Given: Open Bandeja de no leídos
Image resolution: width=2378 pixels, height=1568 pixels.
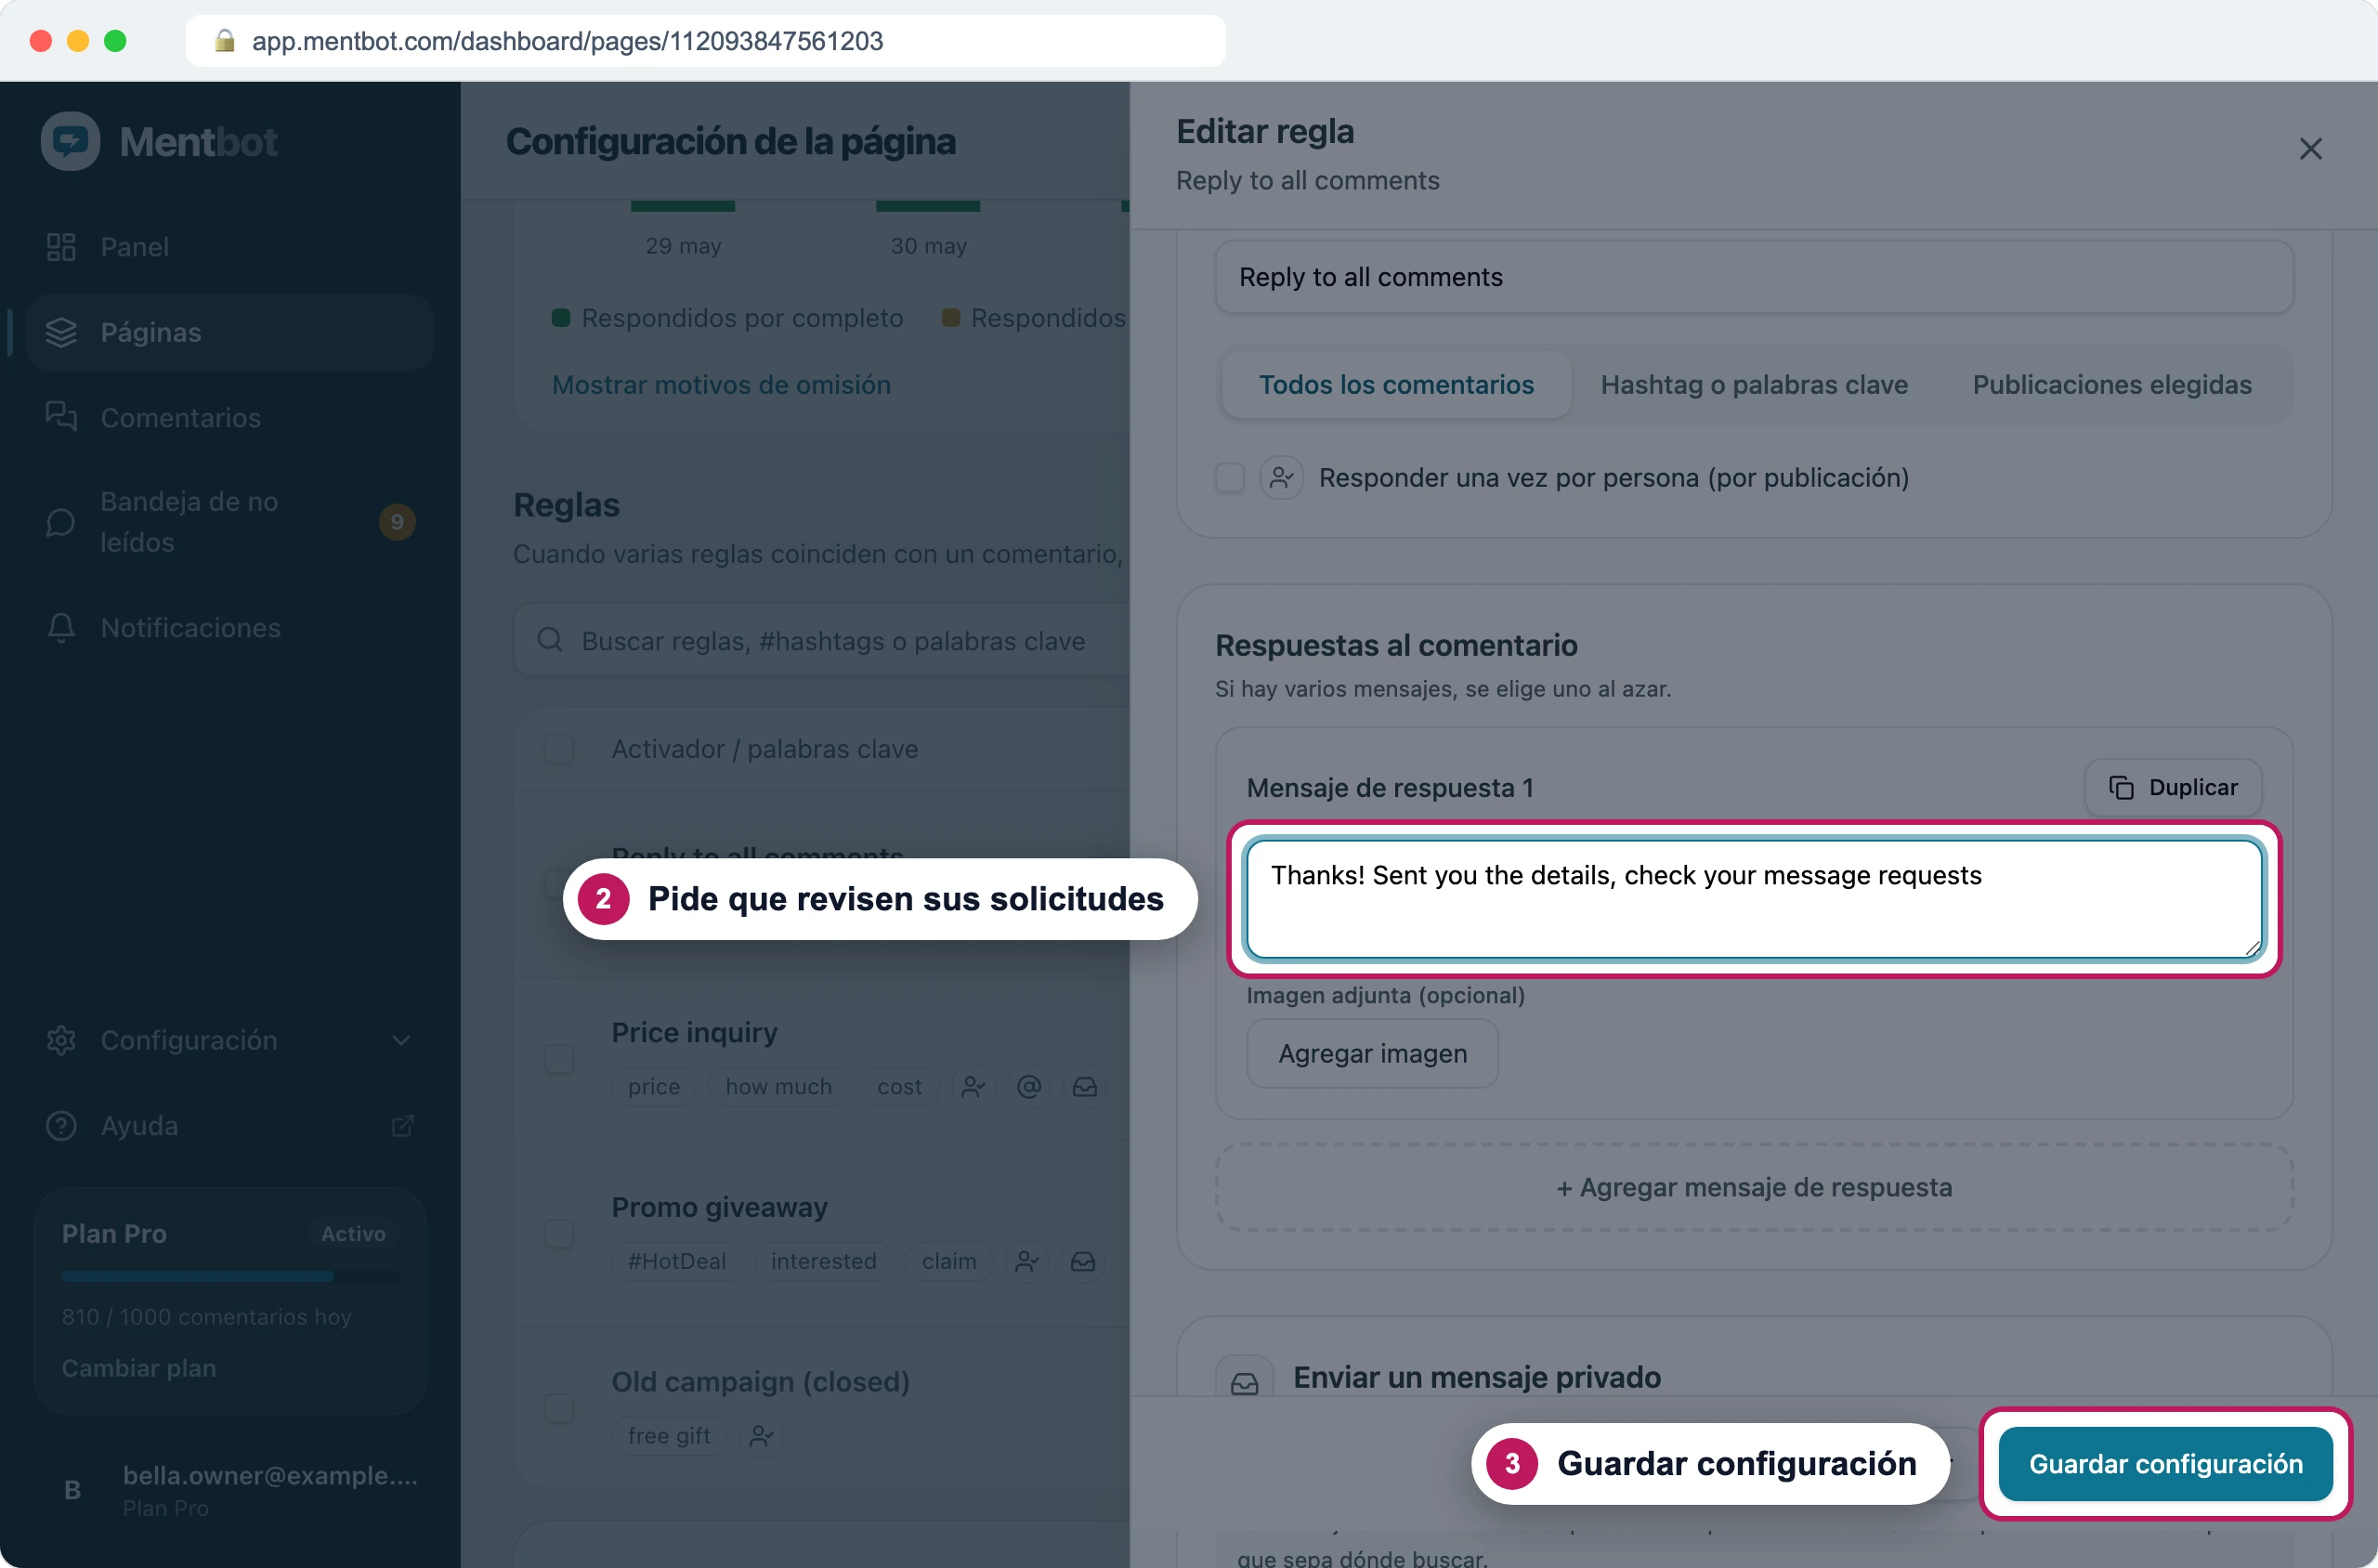Looking at the screenshot, I should pyautogui.click(x=229, y=522).
